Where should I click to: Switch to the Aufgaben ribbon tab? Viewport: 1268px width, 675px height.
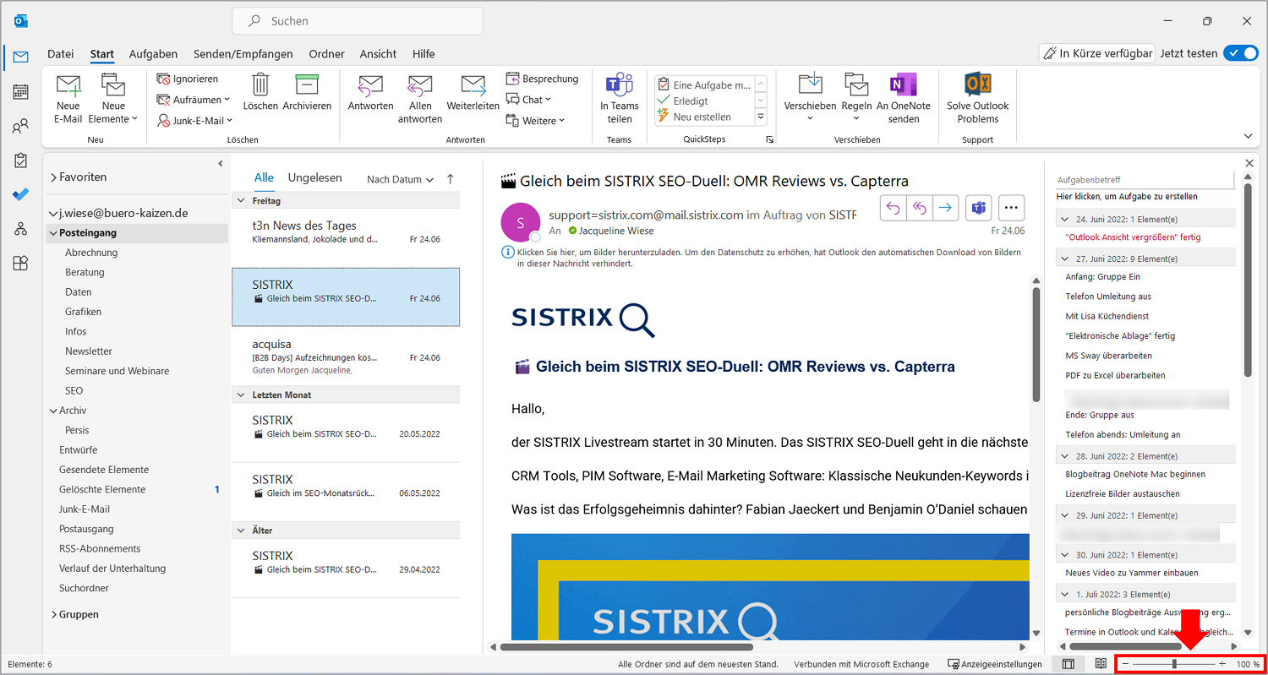[x=153, y=54]
